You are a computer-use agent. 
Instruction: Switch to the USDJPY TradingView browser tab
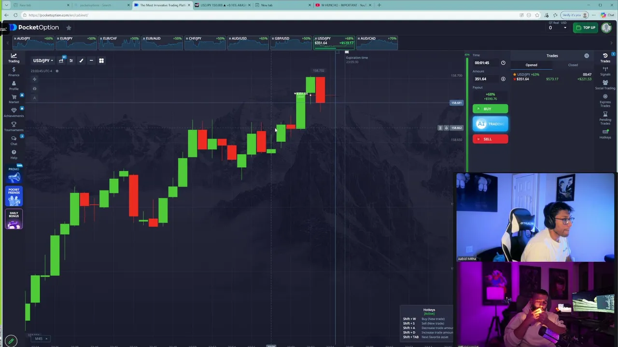pyautogui.click(x=223, y=5)
